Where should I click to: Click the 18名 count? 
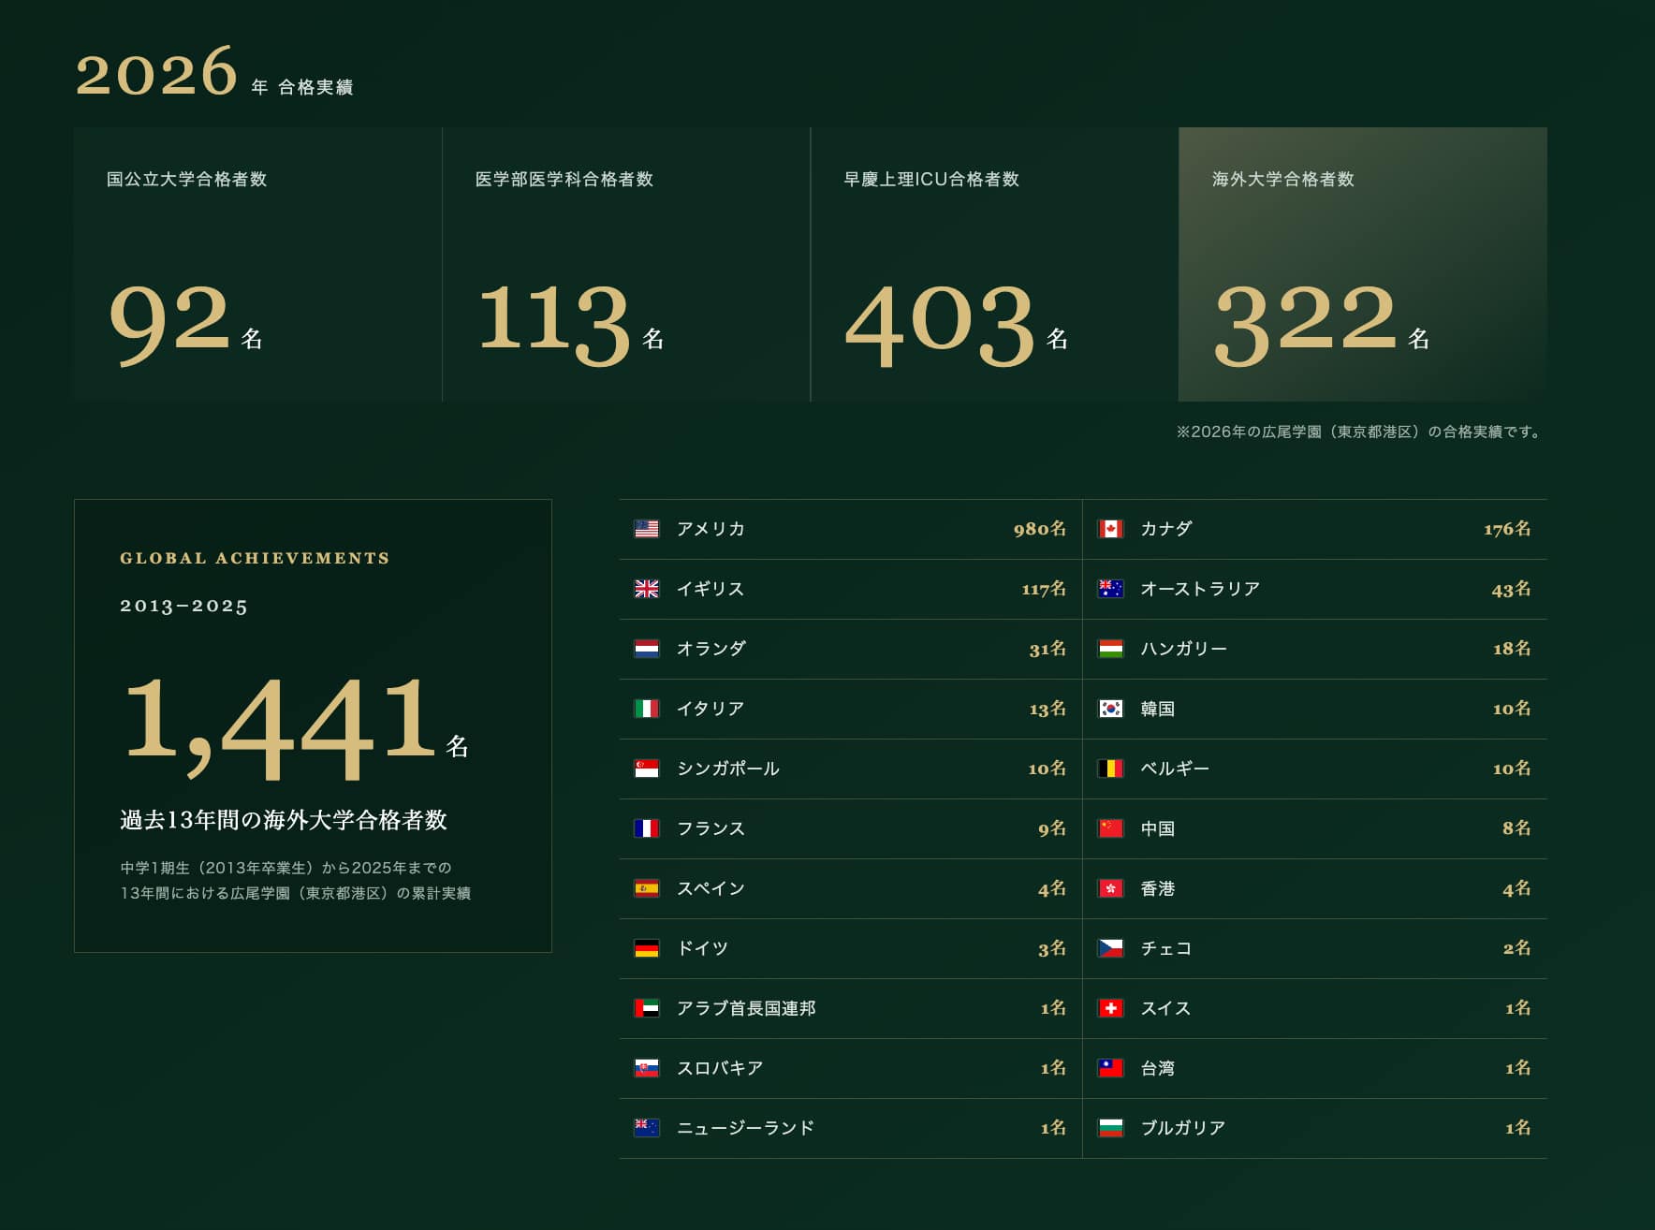click(x=1512, y=649)
